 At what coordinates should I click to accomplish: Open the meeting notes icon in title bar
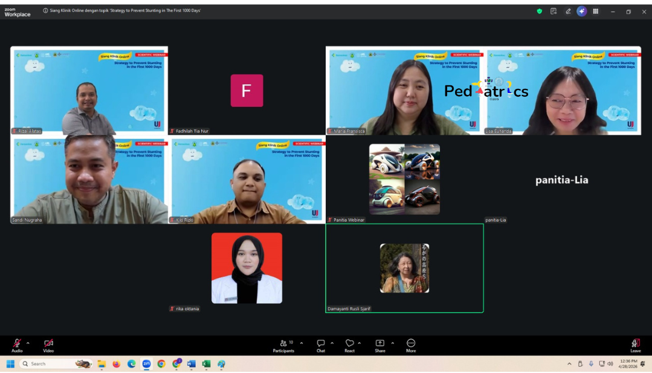click(554, 11)
